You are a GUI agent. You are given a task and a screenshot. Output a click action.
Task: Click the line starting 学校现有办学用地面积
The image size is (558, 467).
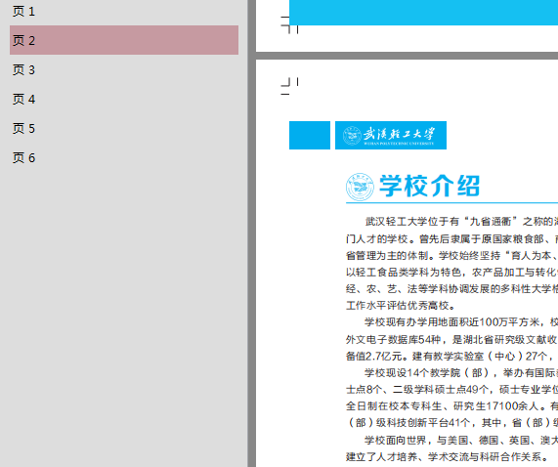[461, 322]
